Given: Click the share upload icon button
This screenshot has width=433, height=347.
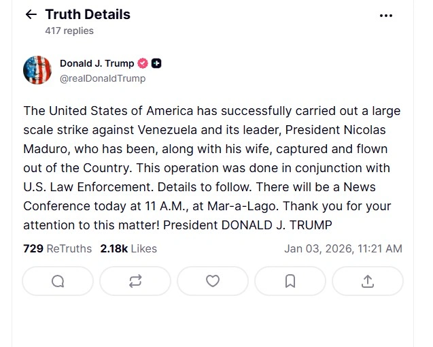Looking at the screenshot, I should (368, 281).
